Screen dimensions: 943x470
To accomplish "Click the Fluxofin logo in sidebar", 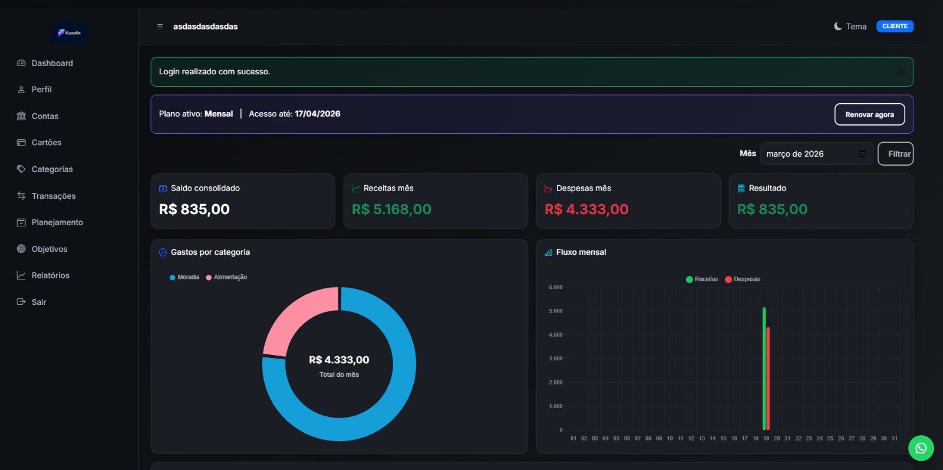I will tap(69, 32).
